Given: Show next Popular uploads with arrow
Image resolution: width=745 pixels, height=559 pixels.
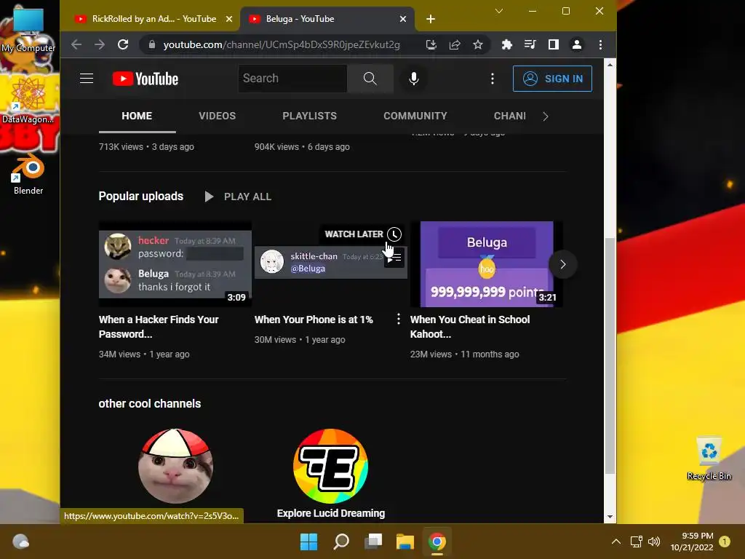Looking at the screenshot, I should click(x=563, y=264).
